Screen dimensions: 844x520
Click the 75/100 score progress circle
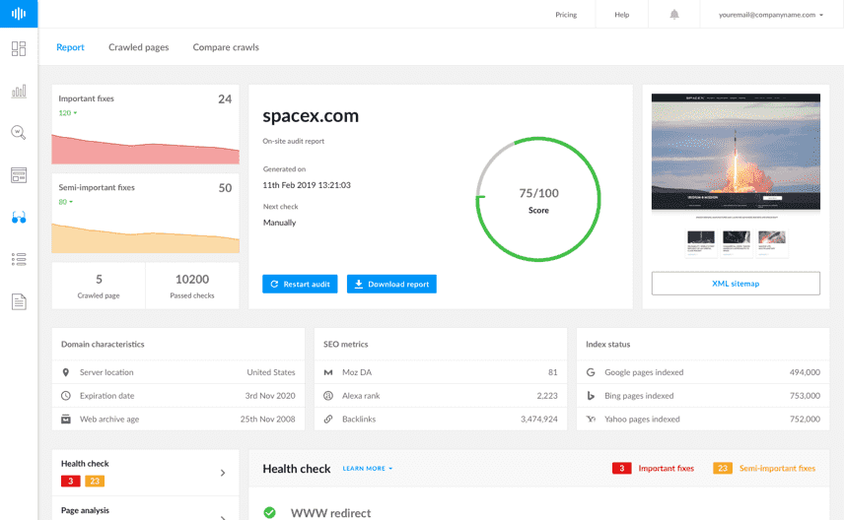tap(538, 200)
